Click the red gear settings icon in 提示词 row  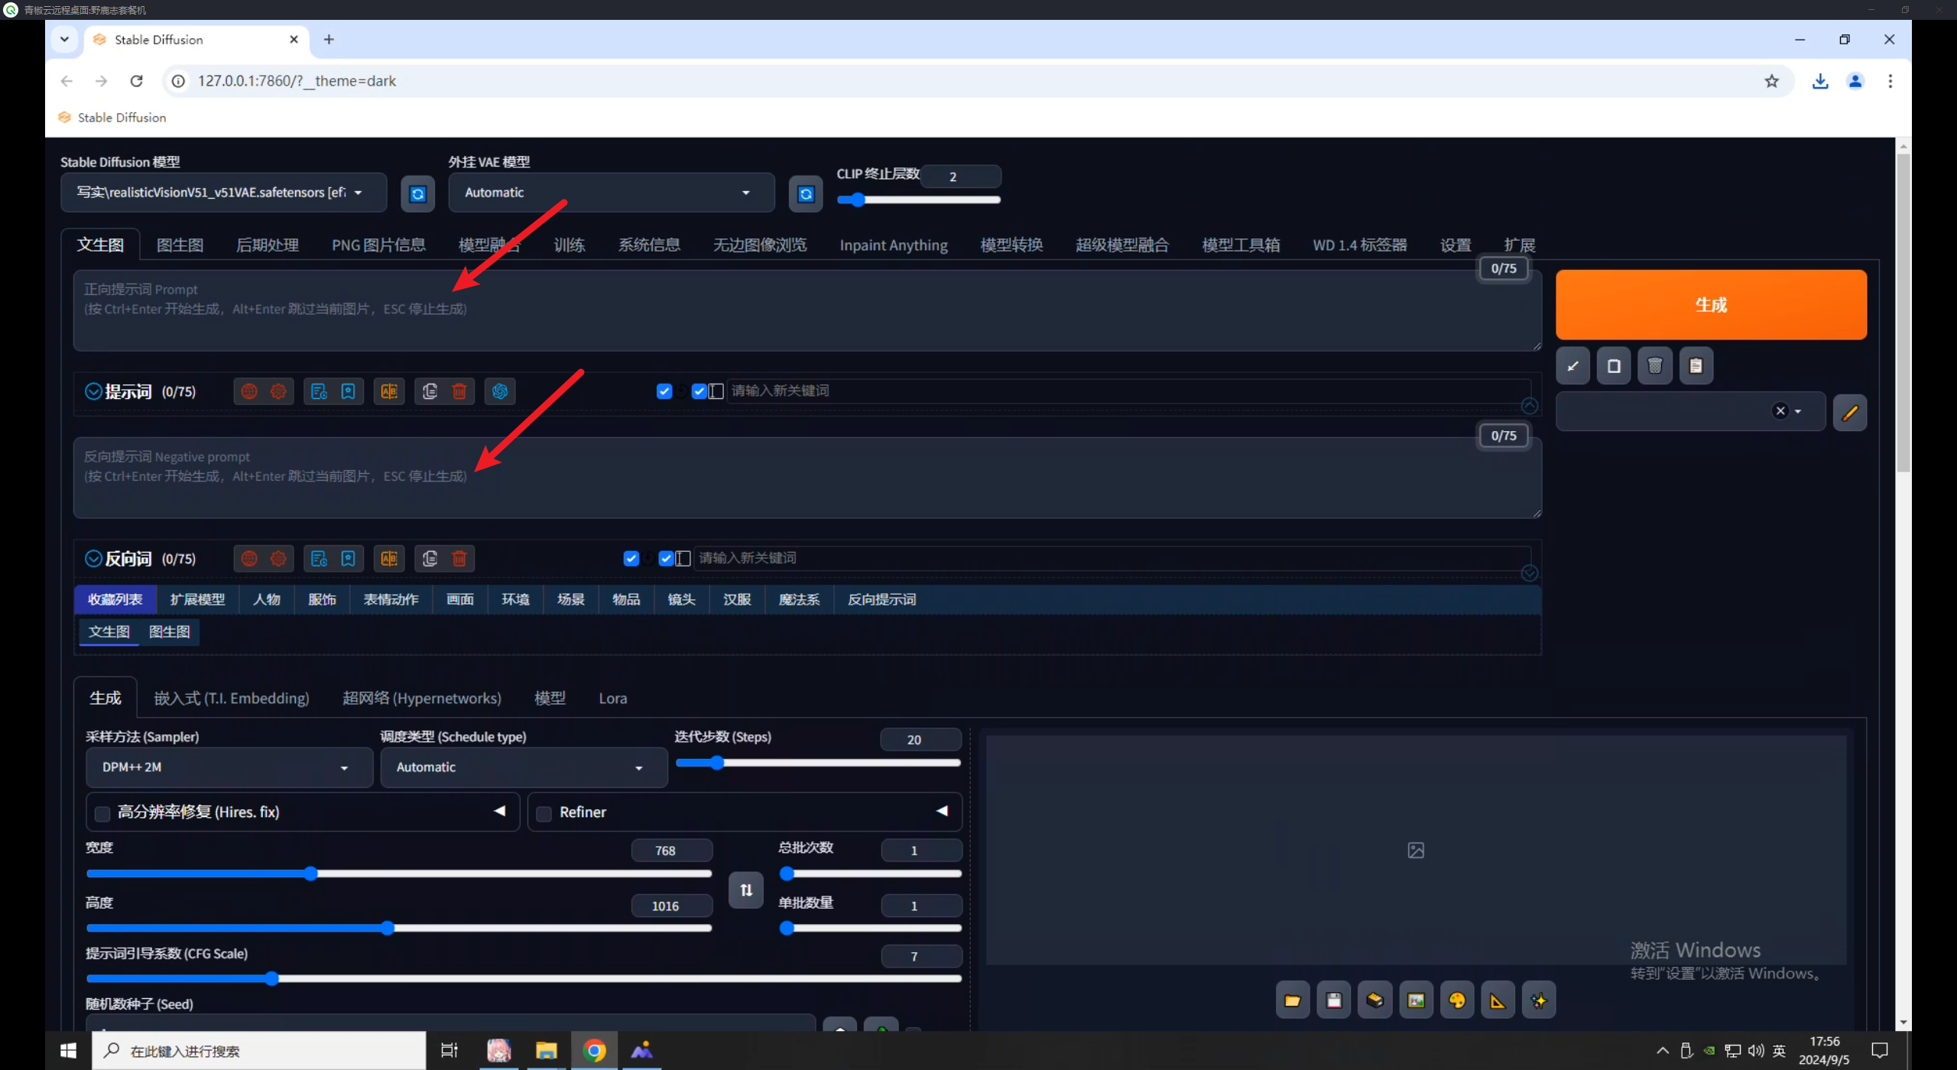(278, 391)
